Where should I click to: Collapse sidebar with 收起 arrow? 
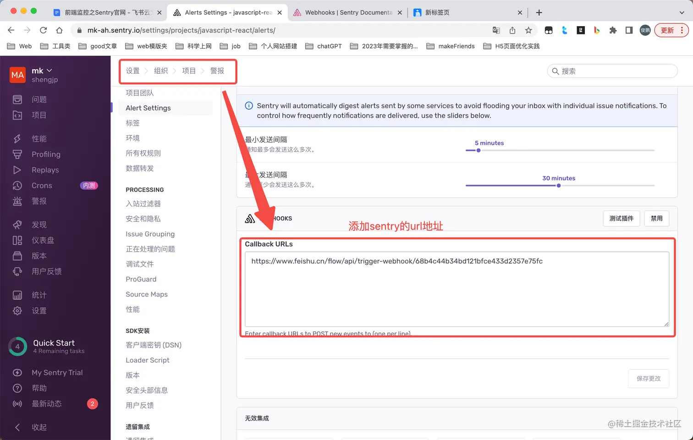(17, 427)
